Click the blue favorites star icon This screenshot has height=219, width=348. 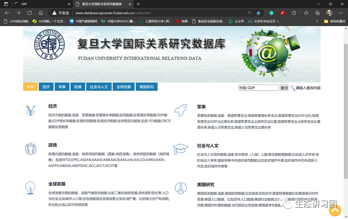[258, 13]
